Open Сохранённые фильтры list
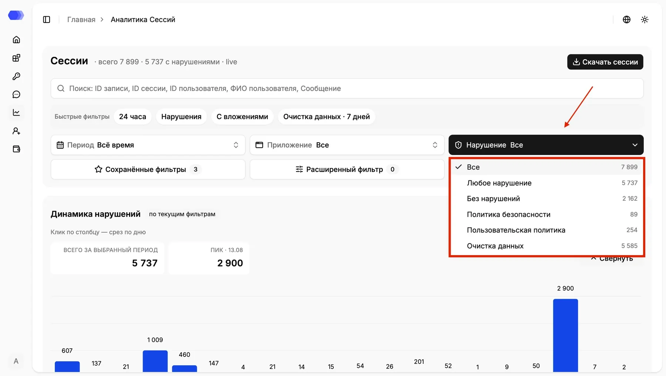 148,169
